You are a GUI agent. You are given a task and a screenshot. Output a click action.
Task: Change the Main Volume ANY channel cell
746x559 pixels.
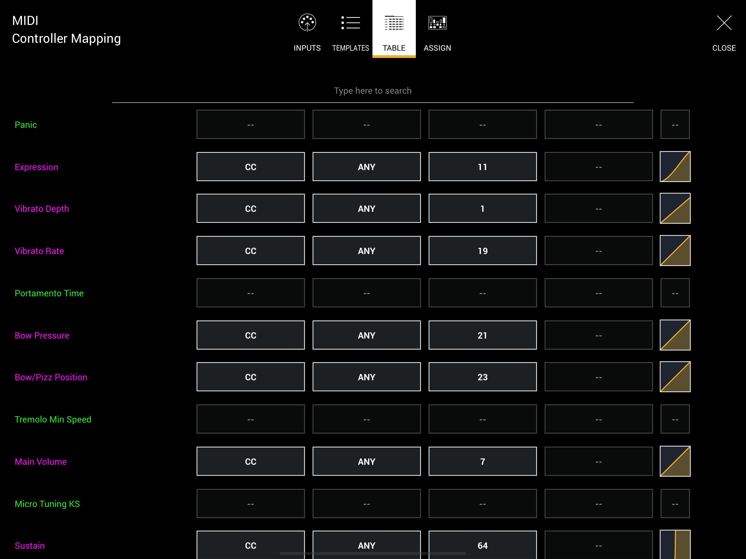coord(366,461)
